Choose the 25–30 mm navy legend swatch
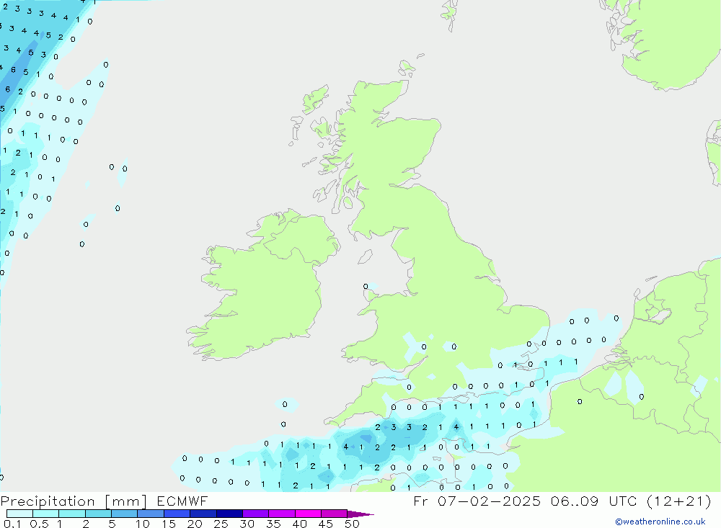Screen dimensions: 721x528 tap(229, 514)
